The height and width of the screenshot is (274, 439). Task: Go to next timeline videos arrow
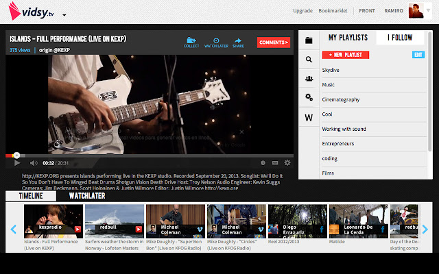pyautogui.click(x=425, y=229)
